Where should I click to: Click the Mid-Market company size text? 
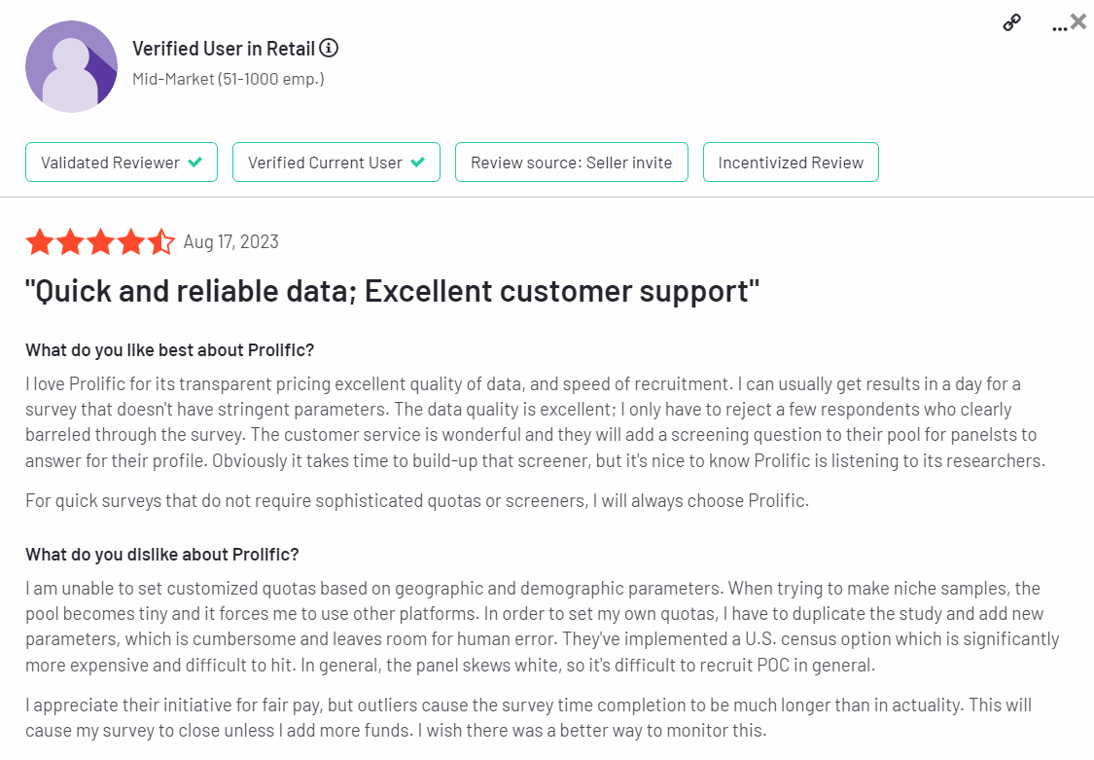229,79
